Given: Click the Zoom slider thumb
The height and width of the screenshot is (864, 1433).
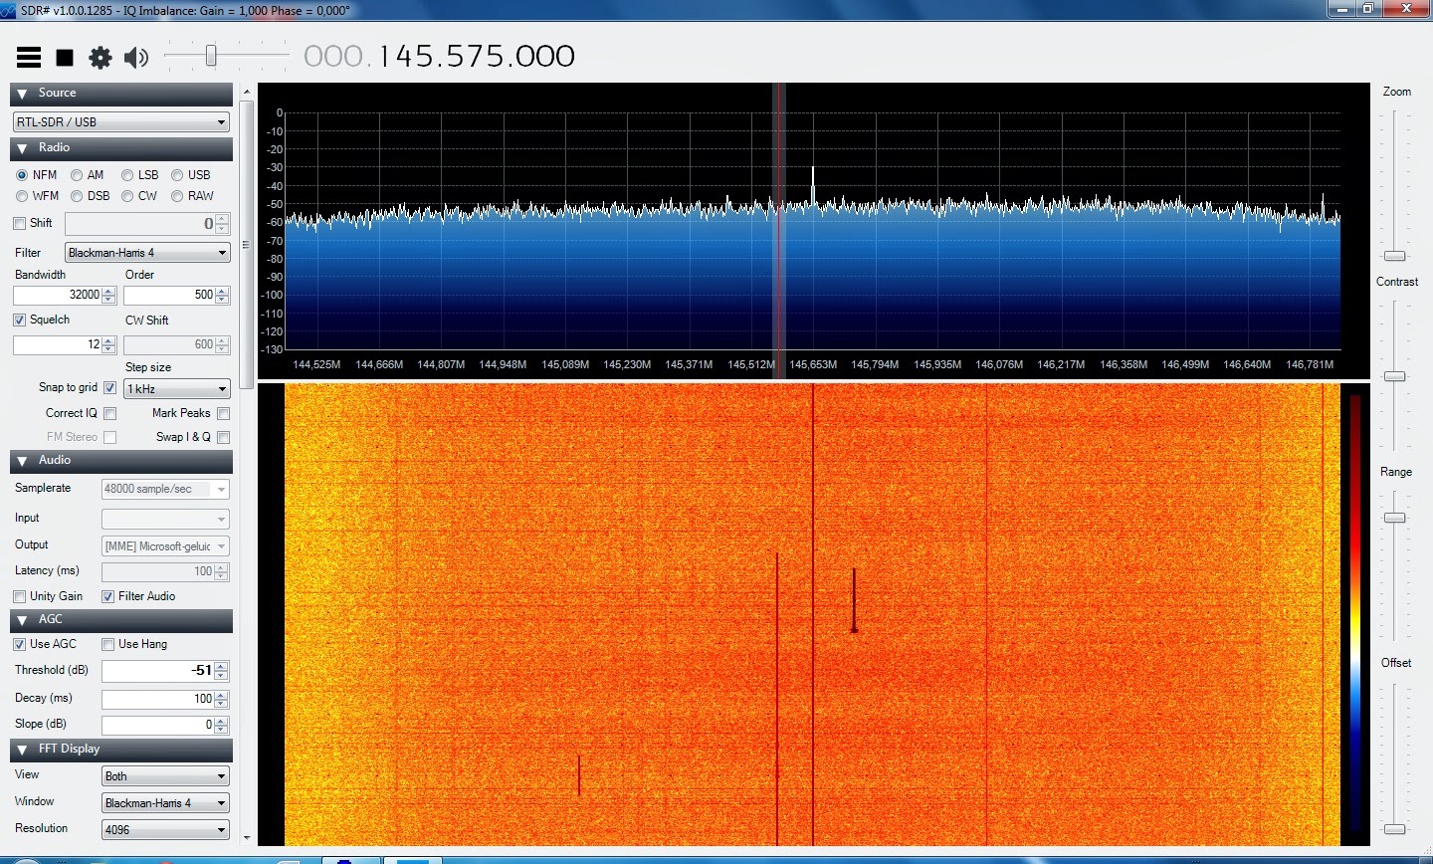Looking at the screenshot, I should [x=1395, y=256].
